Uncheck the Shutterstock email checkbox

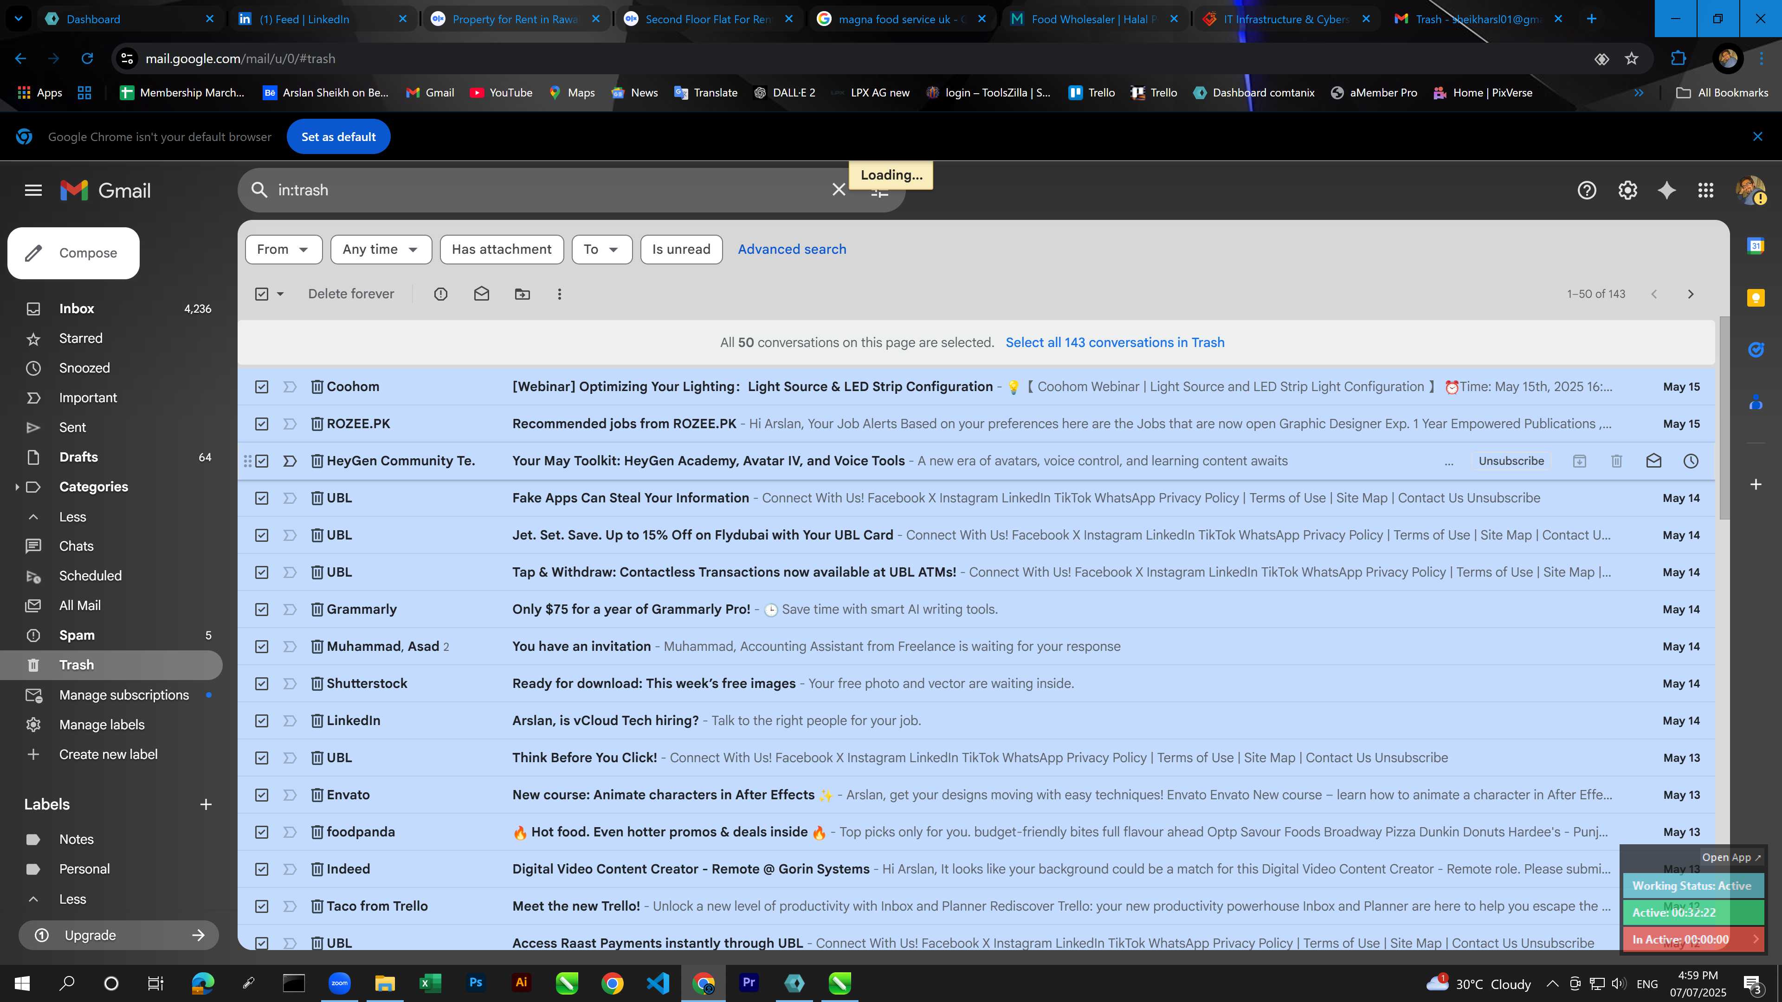pos(261,683)
